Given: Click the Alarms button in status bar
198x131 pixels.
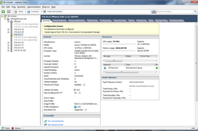Looking at the screenshot, I should click(16, 128).
